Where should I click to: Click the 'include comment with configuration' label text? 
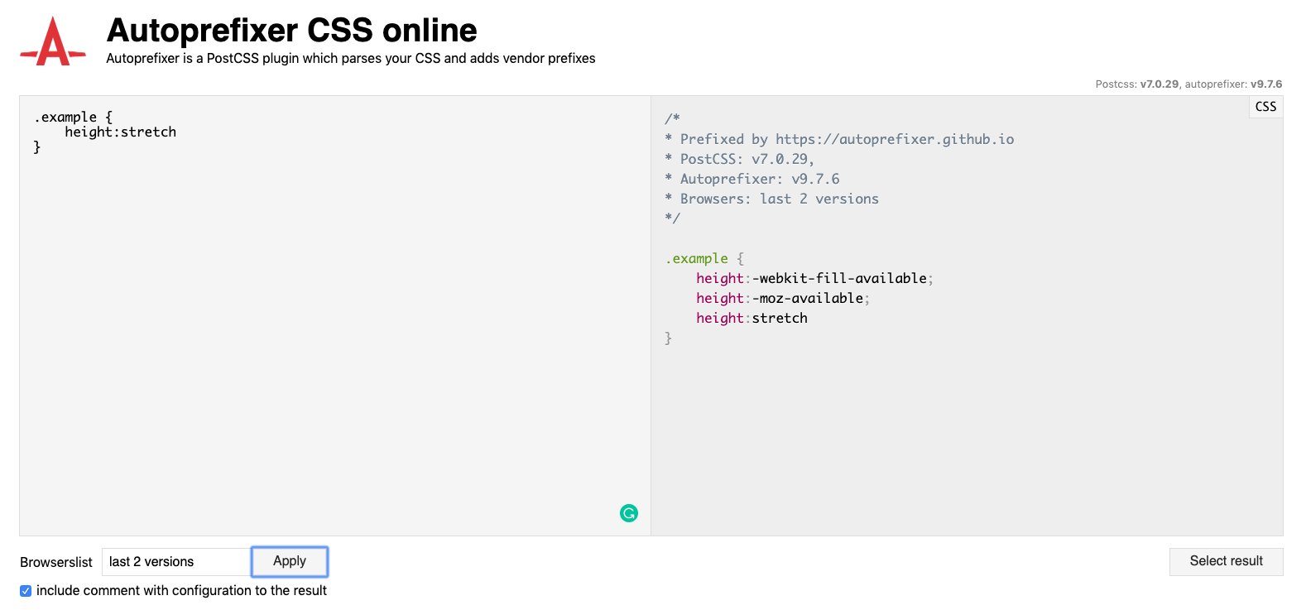181,591
